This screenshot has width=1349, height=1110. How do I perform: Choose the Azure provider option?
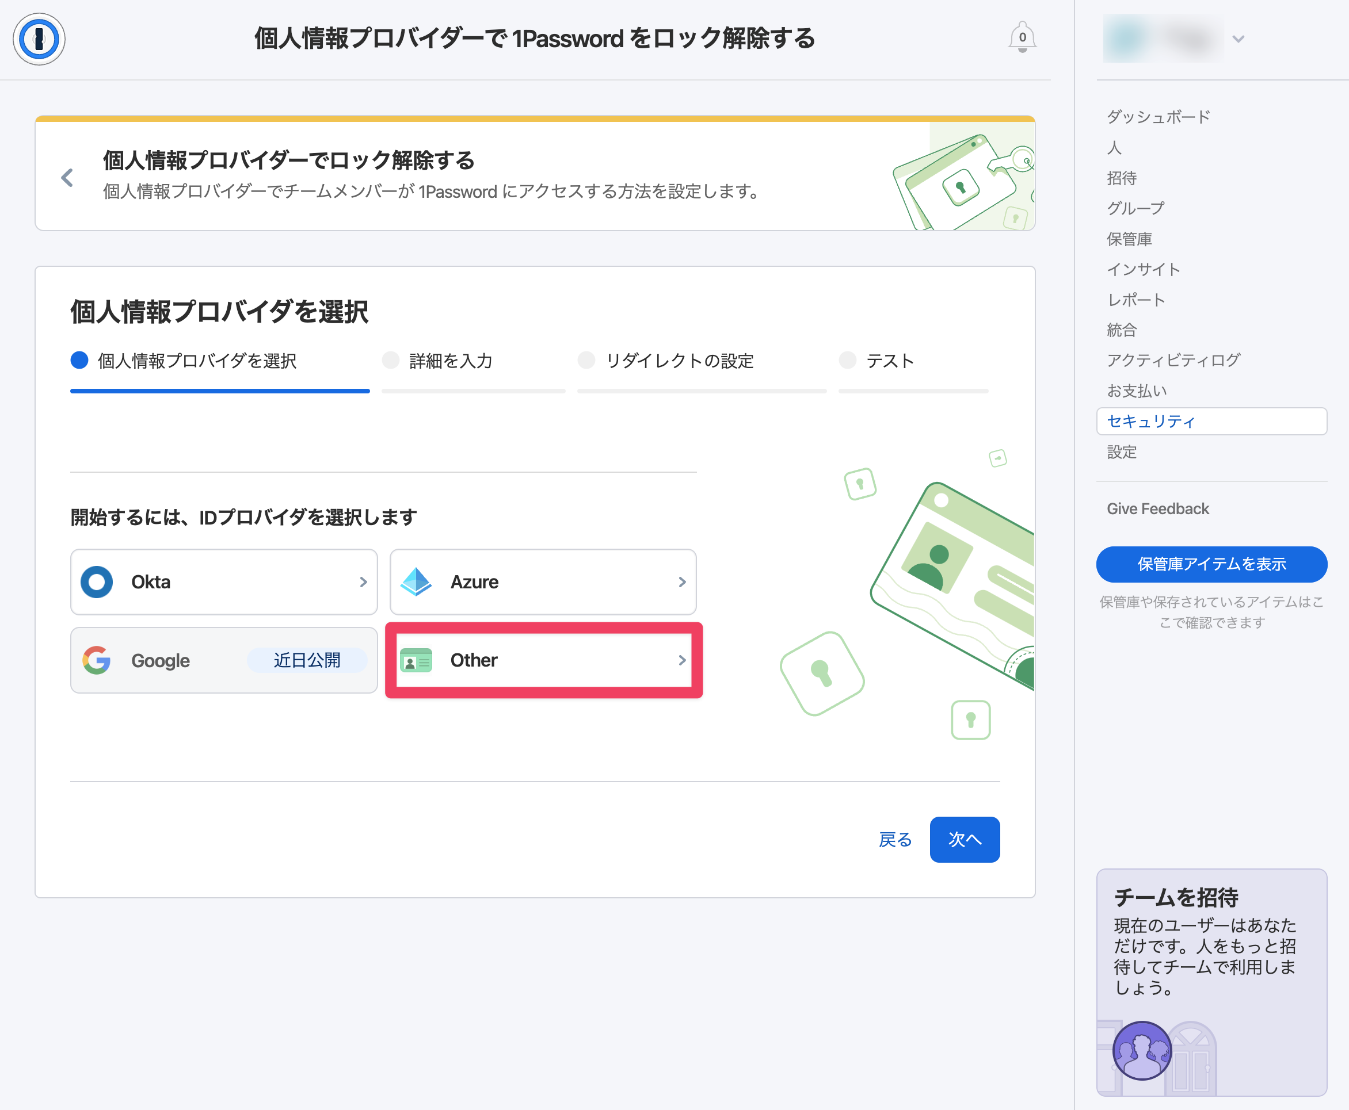(x=543, y=582)
